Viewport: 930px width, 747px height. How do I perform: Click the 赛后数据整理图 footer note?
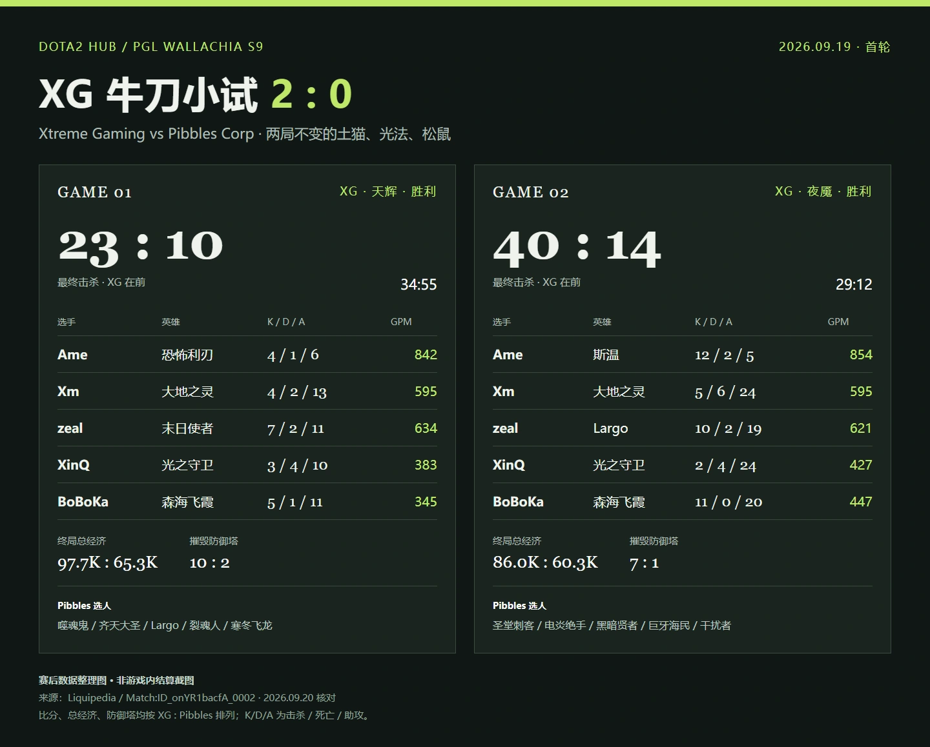tap(116, 681)
